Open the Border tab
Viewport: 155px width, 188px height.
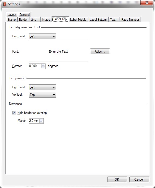[23, 20]
